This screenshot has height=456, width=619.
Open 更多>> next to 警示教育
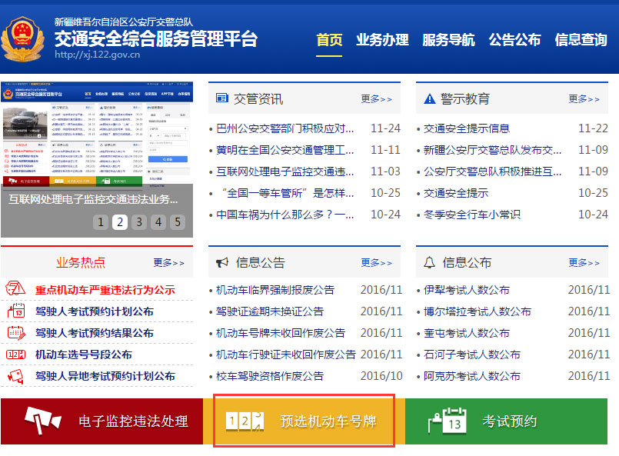(584, 98)
